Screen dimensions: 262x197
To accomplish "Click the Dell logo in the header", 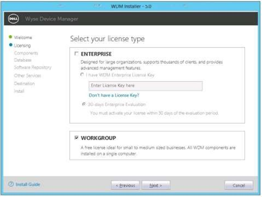I will (x=13, y=19).
